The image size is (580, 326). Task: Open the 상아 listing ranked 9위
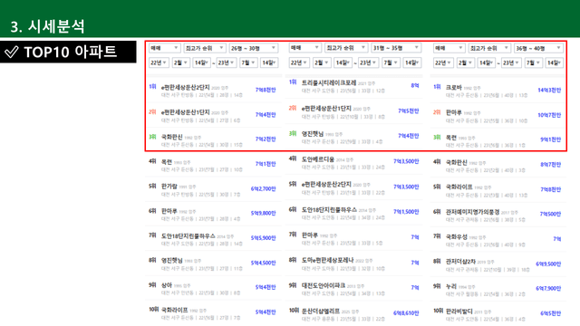point(213,288)
